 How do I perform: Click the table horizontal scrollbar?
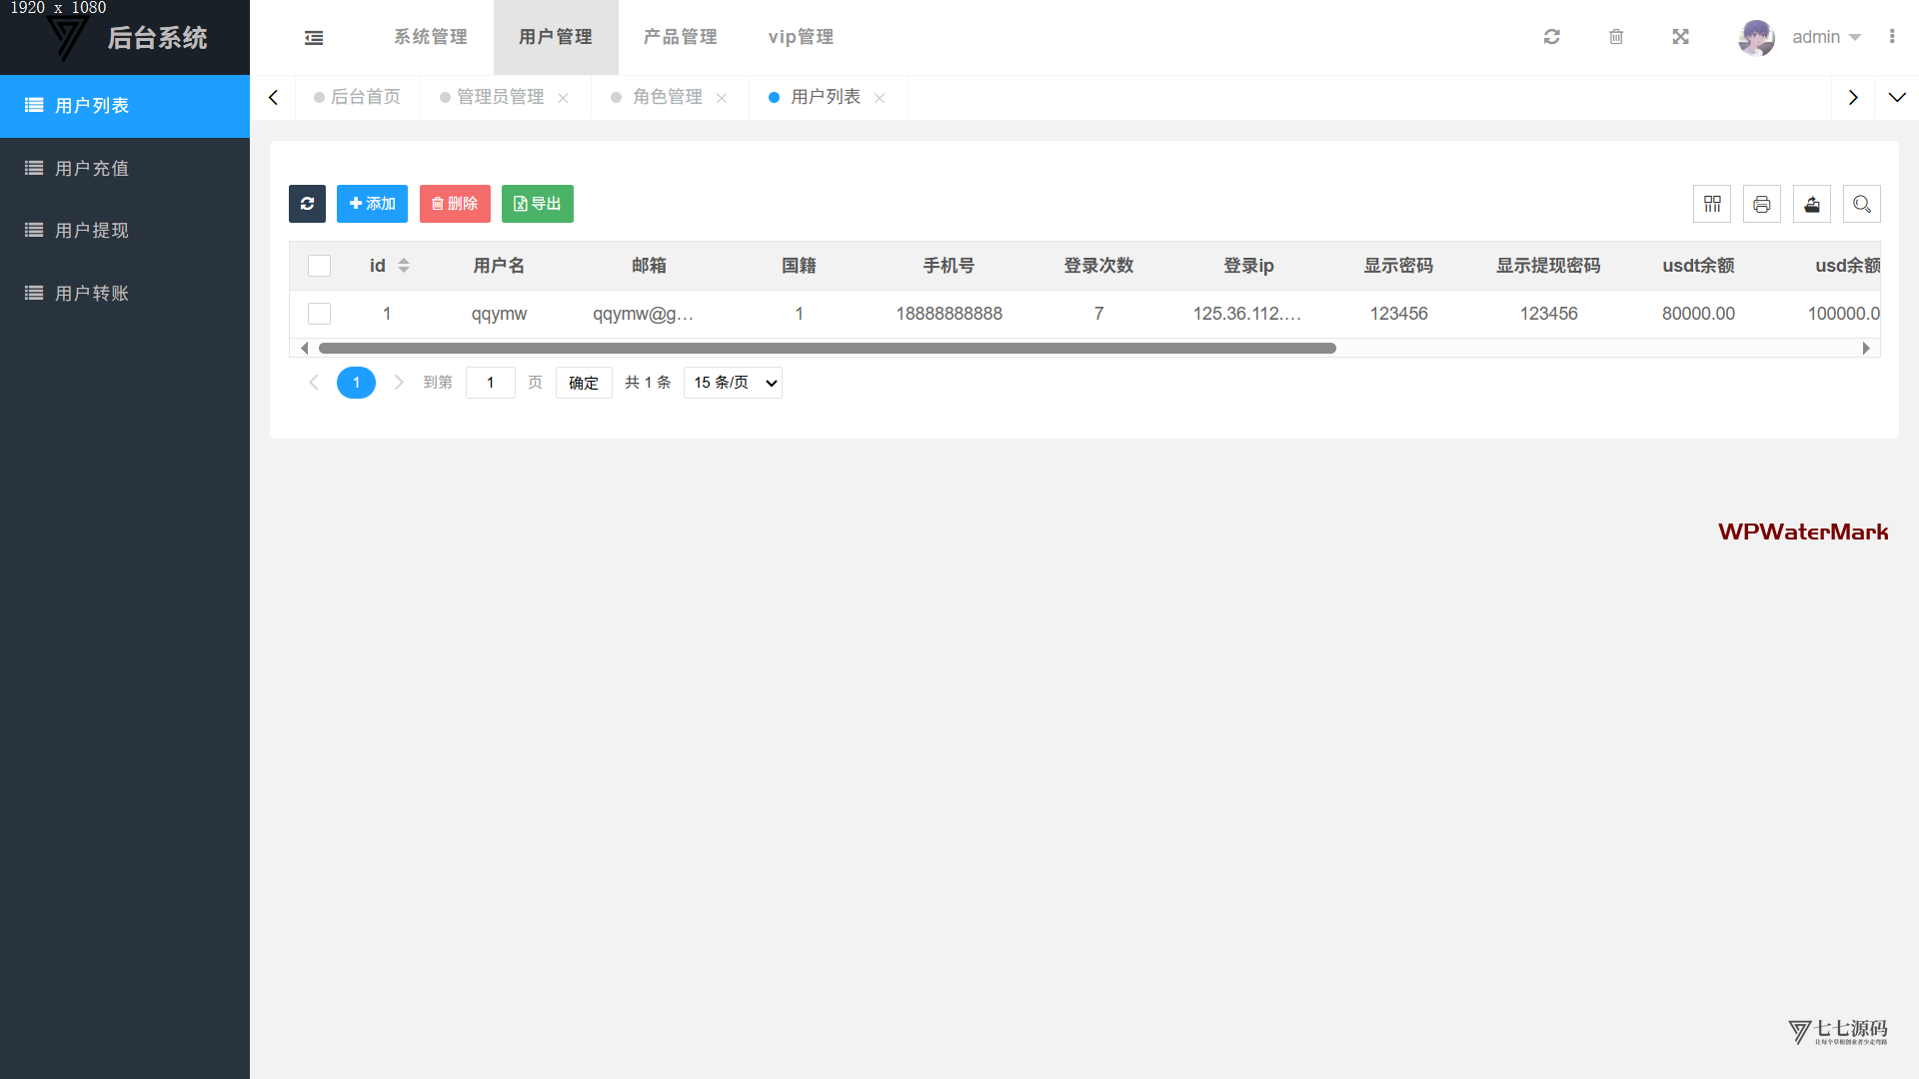pos(827,349)
